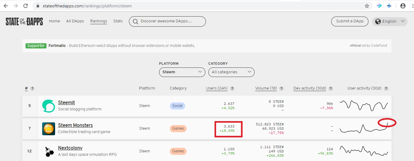Click 'Social blogging platform' description
This screenshot has width=414, height=161.
[x=80, y=109]
